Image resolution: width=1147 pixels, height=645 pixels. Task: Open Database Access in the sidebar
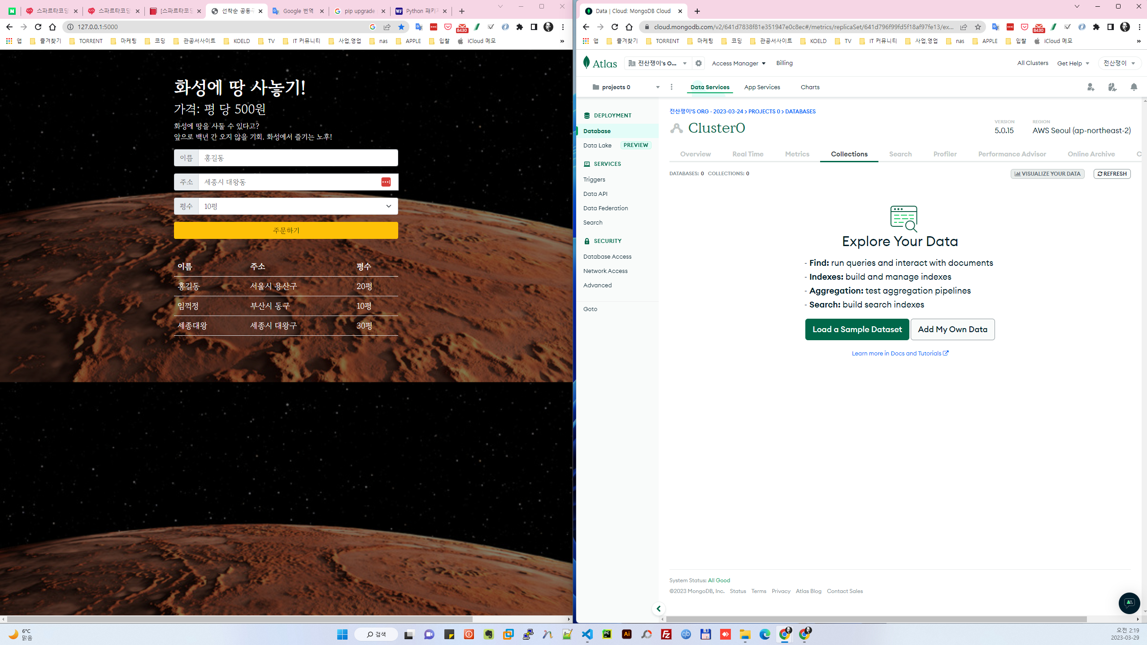tap(607, 256)
